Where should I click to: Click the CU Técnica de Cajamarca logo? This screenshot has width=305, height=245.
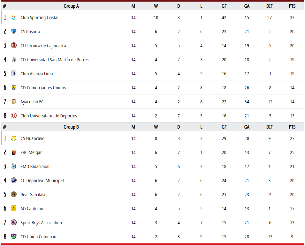point(14,46)
